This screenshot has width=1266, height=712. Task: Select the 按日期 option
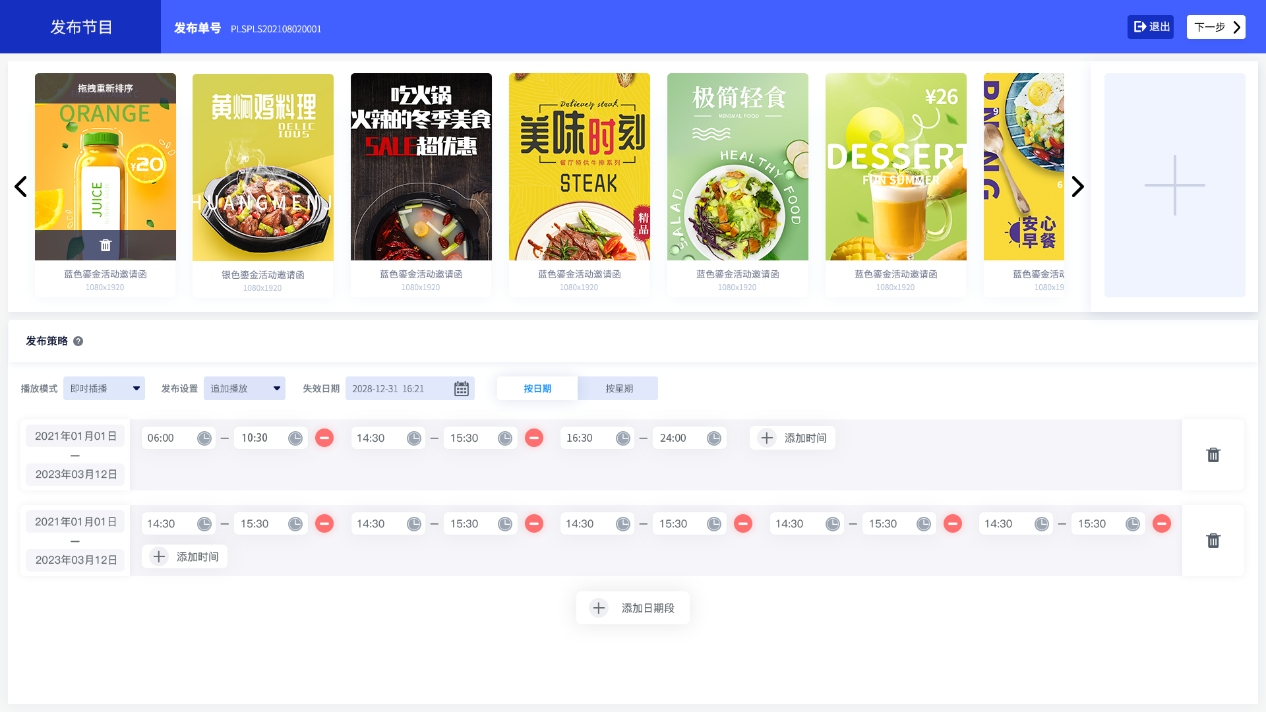tap(537, 388)
